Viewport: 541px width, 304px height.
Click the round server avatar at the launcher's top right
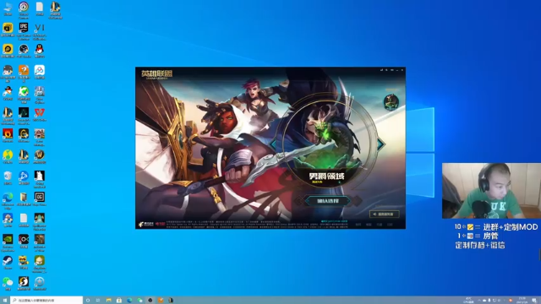tap(391, 102)
